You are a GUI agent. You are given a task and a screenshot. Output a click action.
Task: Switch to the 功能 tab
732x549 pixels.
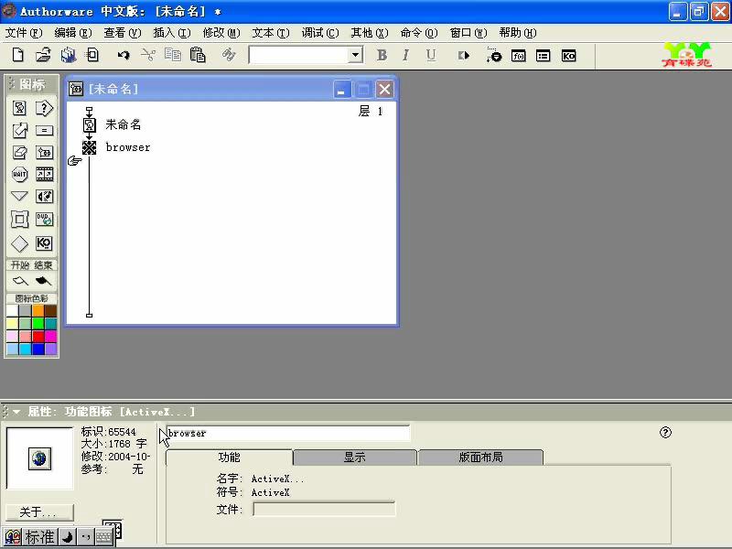click(x=230, y=457)
